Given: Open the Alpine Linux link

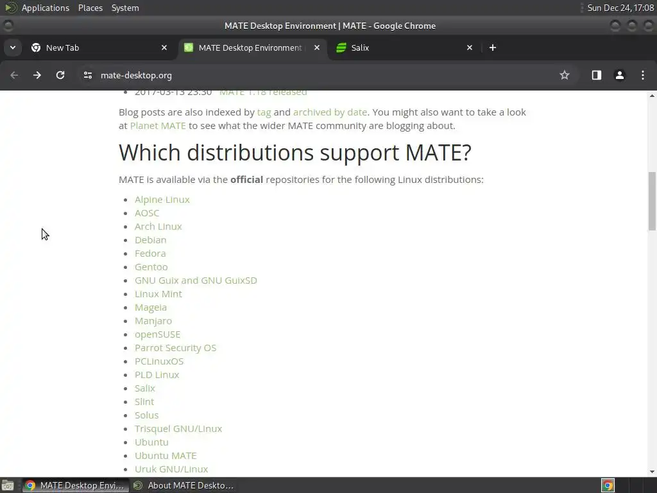Looking at the screenshot, I should [162, 200].
